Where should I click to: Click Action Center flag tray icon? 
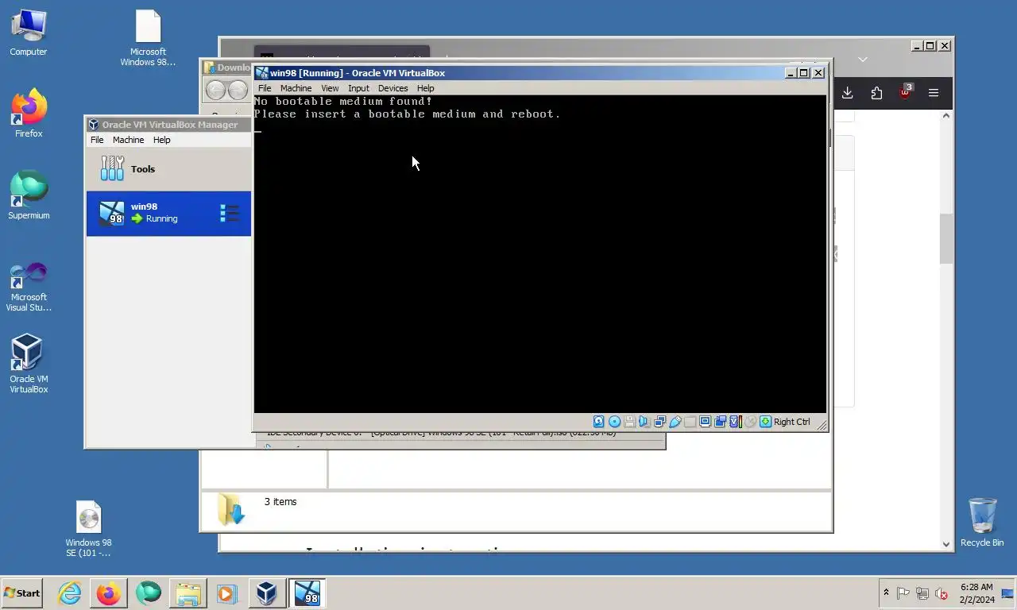point(903,593)
